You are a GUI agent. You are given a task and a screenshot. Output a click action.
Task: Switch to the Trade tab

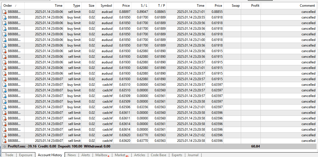click(x=9, y=155)
